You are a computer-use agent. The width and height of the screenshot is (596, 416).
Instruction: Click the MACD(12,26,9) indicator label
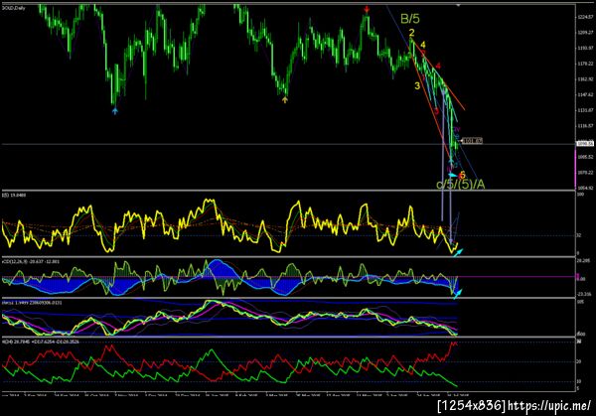tap(31, 261)
